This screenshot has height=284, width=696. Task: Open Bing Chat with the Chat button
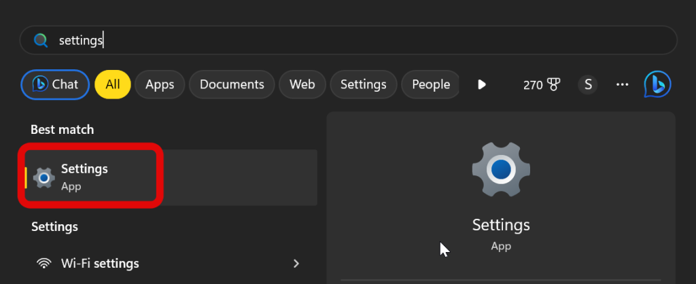[55, 85]
